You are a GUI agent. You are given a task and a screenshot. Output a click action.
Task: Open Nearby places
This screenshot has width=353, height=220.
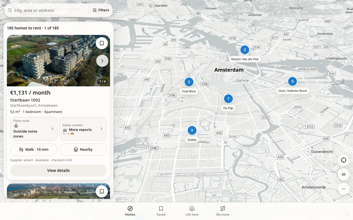click(x=83, y=149)
